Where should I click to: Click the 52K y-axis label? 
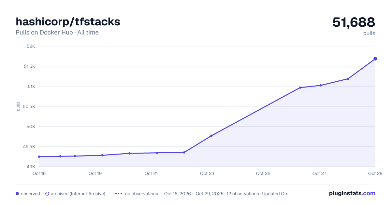coord(31,46)
